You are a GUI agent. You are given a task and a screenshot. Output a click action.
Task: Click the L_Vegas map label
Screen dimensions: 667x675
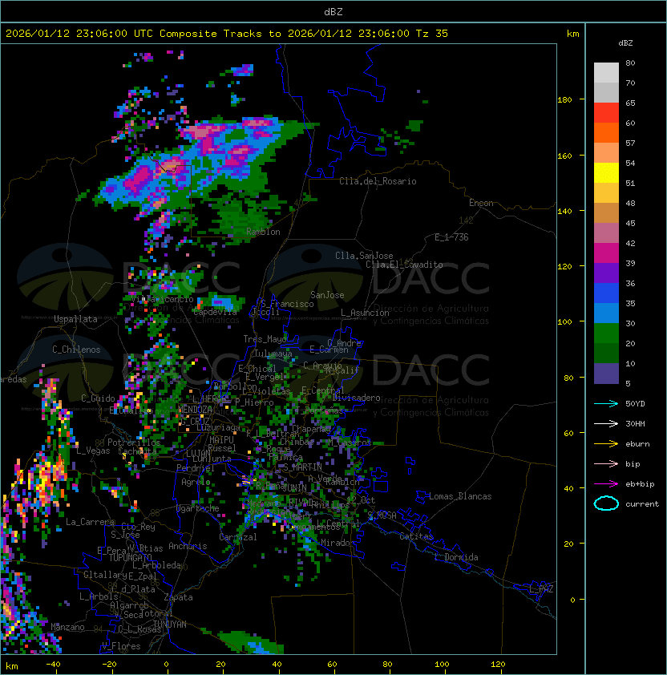point(93,451)
